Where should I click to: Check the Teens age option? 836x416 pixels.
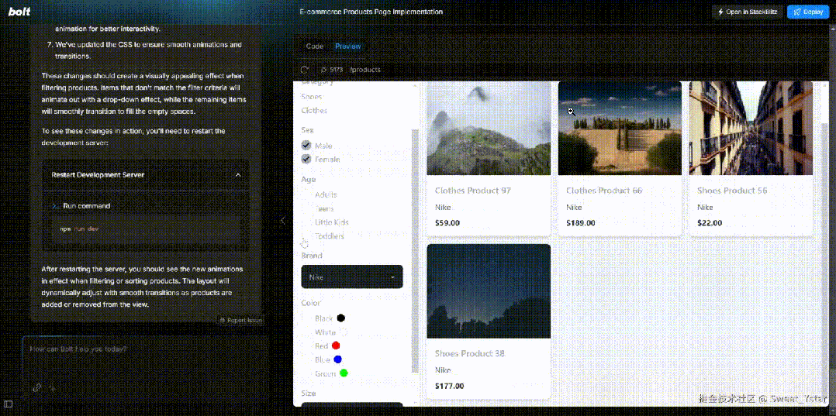click(x=325, y=209)
